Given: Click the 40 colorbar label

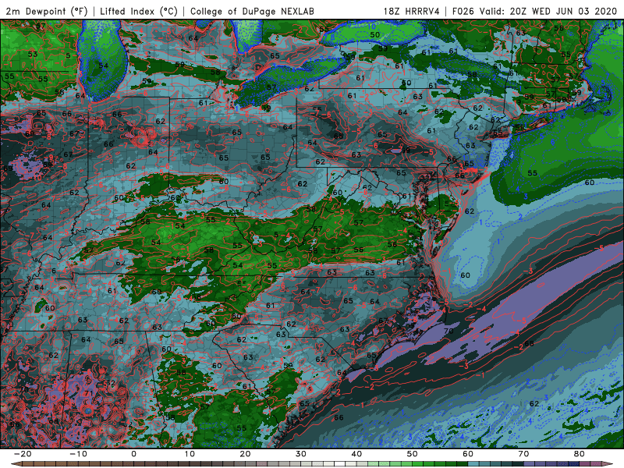Looking at the screenshot, I should pos(356,454).
